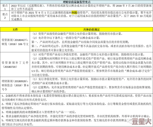The image size is (153, 127).
Task: Click the yellow highlighted word "间接"
Action: (x=74, y=12)
